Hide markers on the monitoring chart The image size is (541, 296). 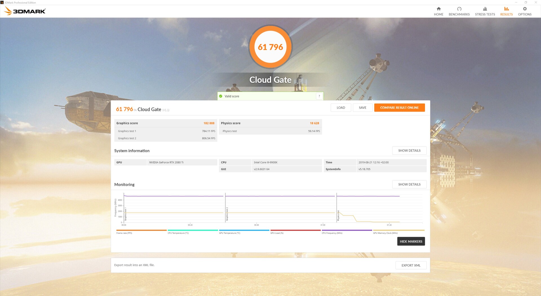point(411,241)
